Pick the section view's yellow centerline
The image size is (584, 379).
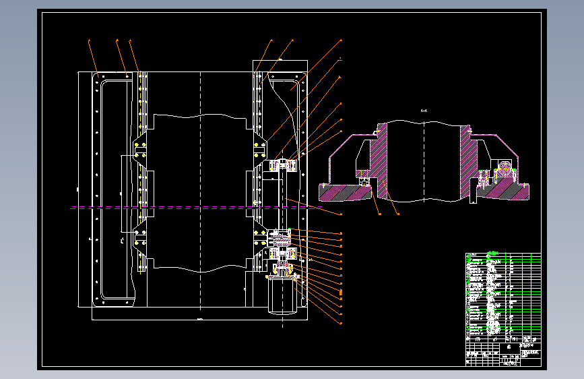point(424,162)
